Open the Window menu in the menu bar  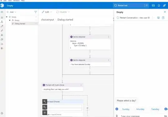(16, 1)
